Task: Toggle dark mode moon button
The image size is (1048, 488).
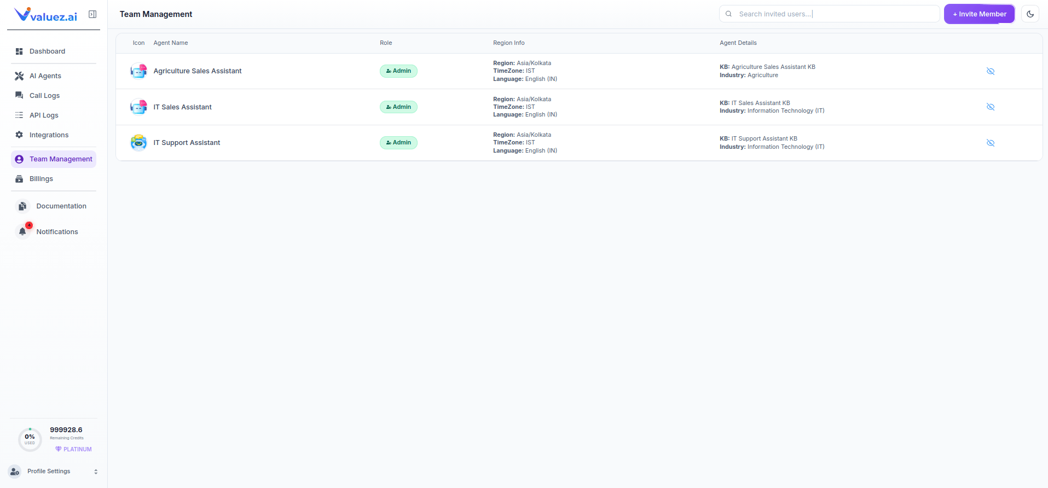Action: [x=1030, y=14]
